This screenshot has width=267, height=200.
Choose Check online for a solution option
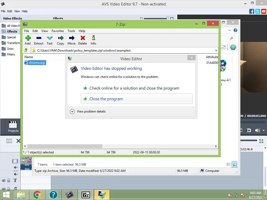click(134, 88)
